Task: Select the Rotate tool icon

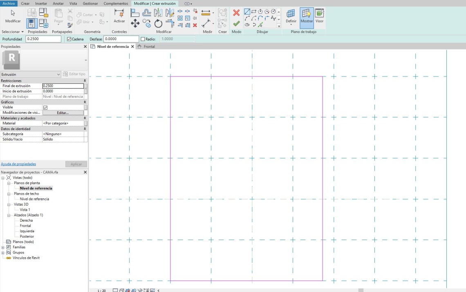Action: (x=158, y=24)
